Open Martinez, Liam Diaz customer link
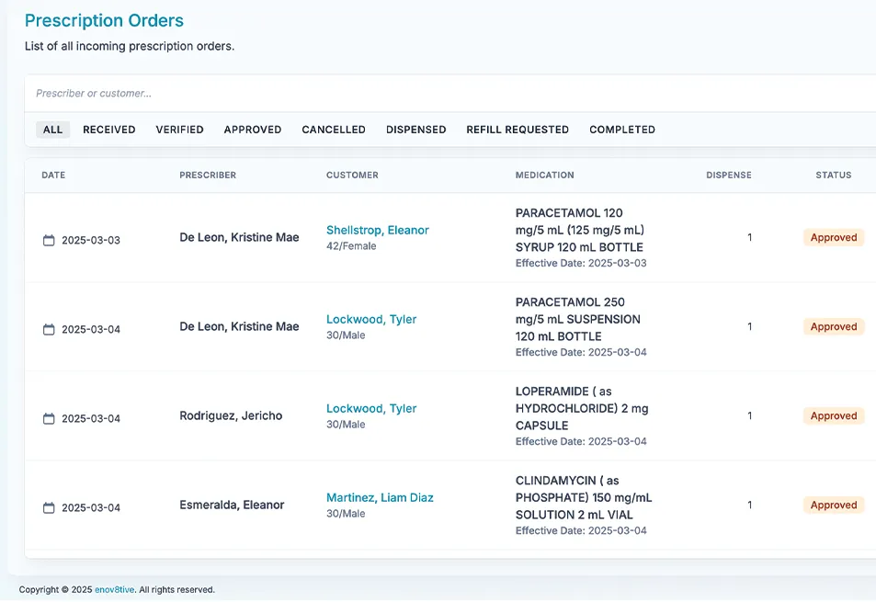Viewport: 876px width, 602px height. (x=380, y=498)
